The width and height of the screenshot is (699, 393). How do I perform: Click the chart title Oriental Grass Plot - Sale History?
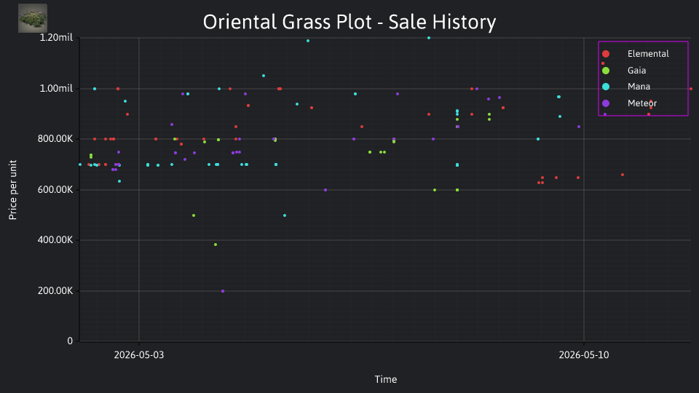[349, 22]
